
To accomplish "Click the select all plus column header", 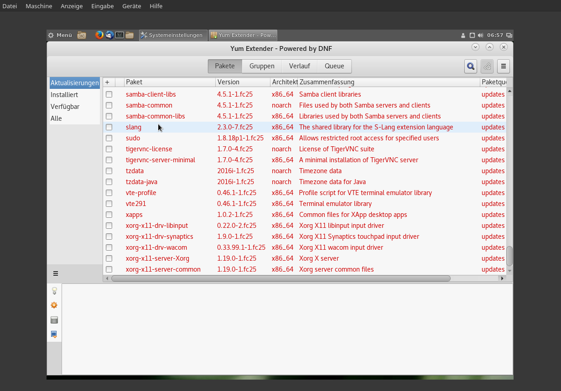I will pyautogui.click(x=107, y=82).
